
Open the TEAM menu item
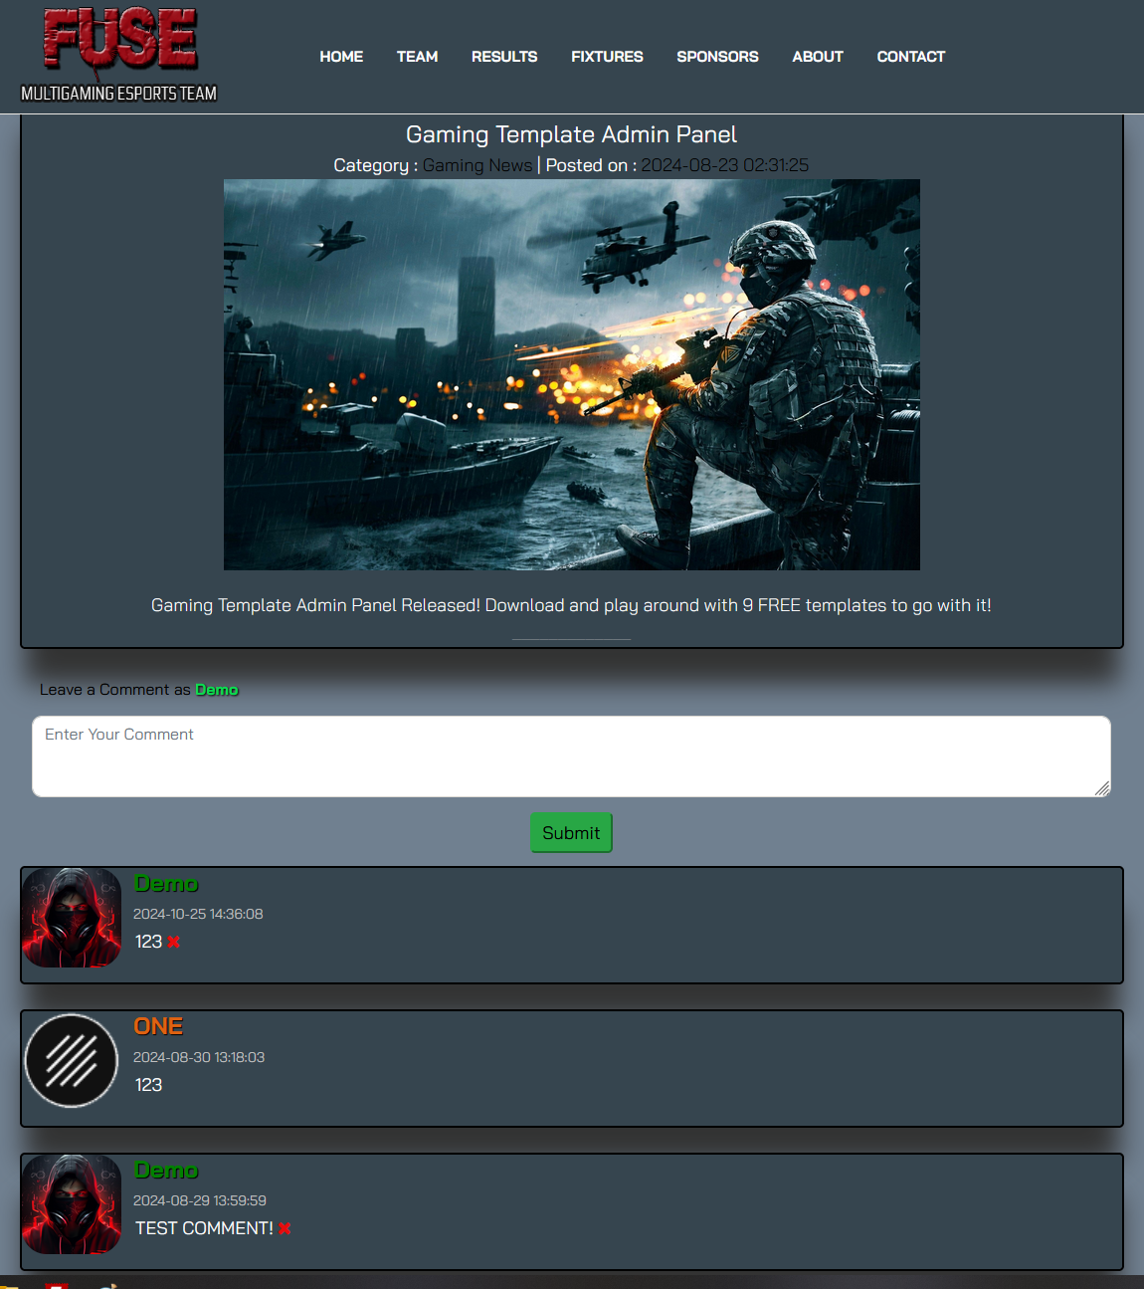tap(417, 57)
